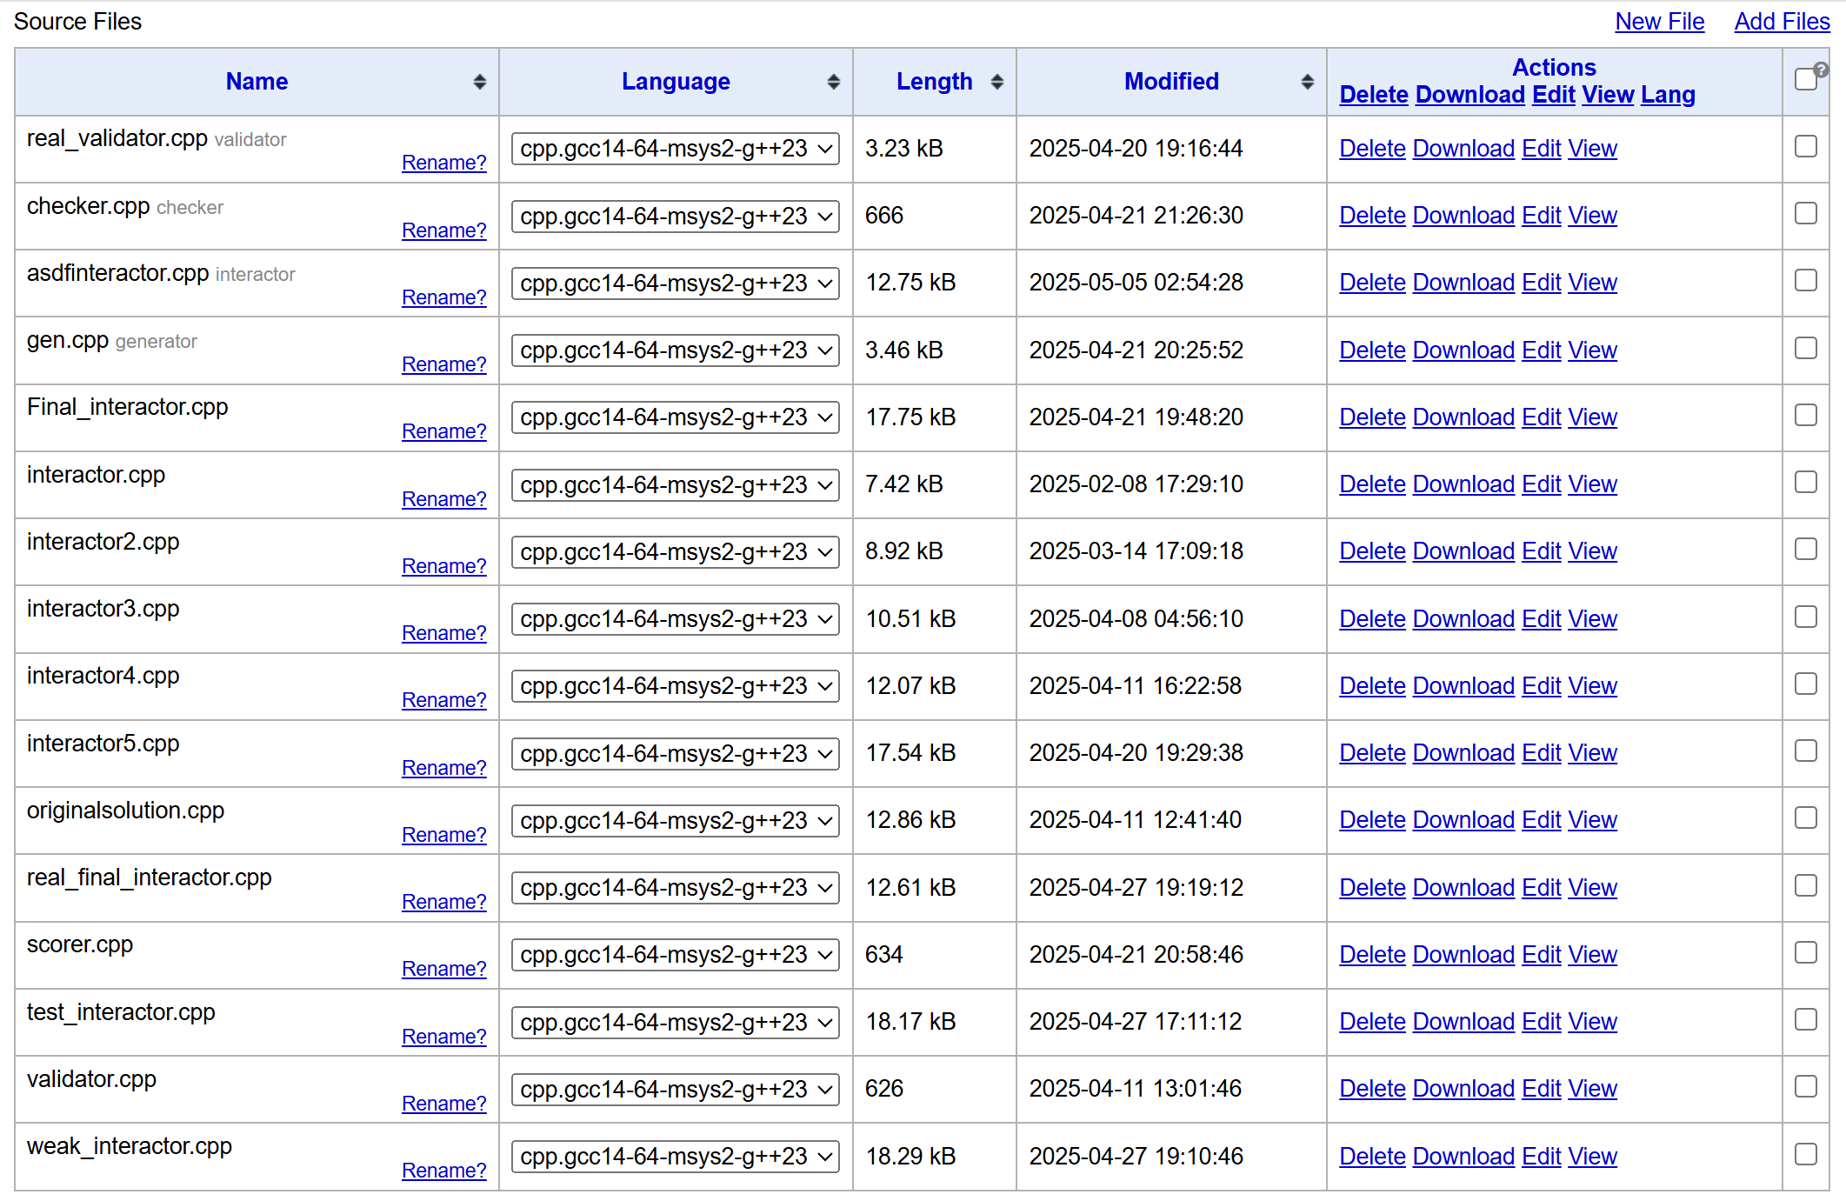Image resolution: width=1846 pixels, height=1201 pixels.
Task: Open the New File link
Action: click(1659, 22)
